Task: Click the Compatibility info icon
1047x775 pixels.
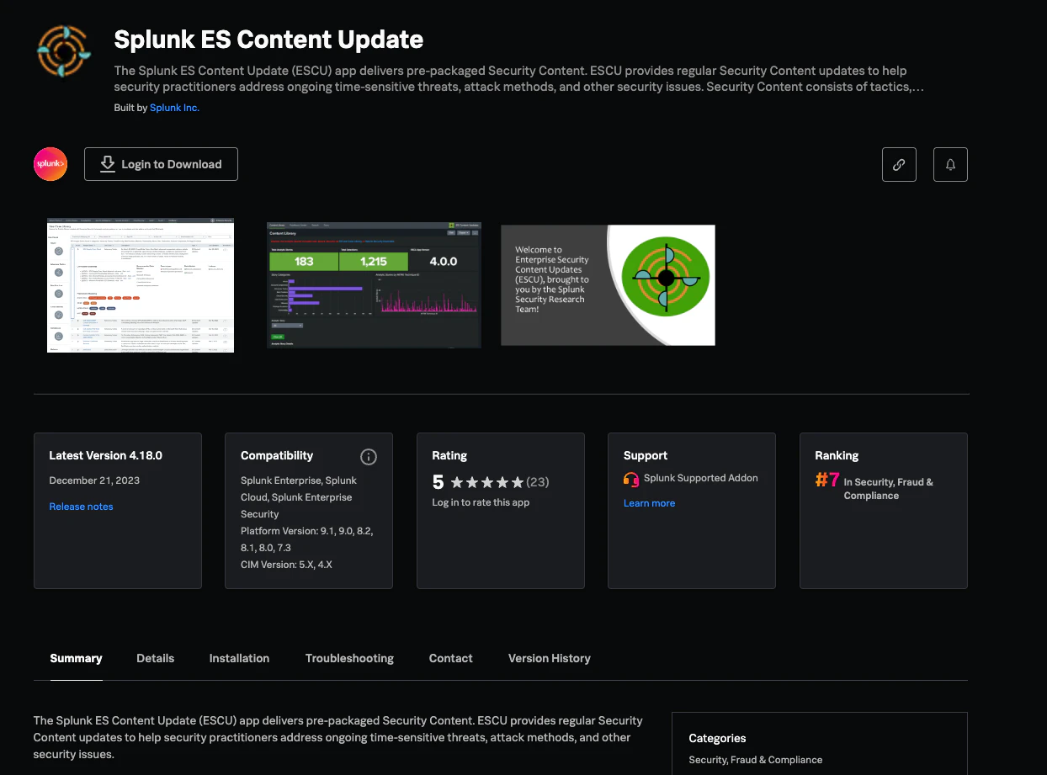Action: click(x=369, y=457)
